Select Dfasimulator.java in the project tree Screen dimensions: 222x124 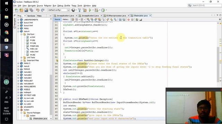[40, 118]
